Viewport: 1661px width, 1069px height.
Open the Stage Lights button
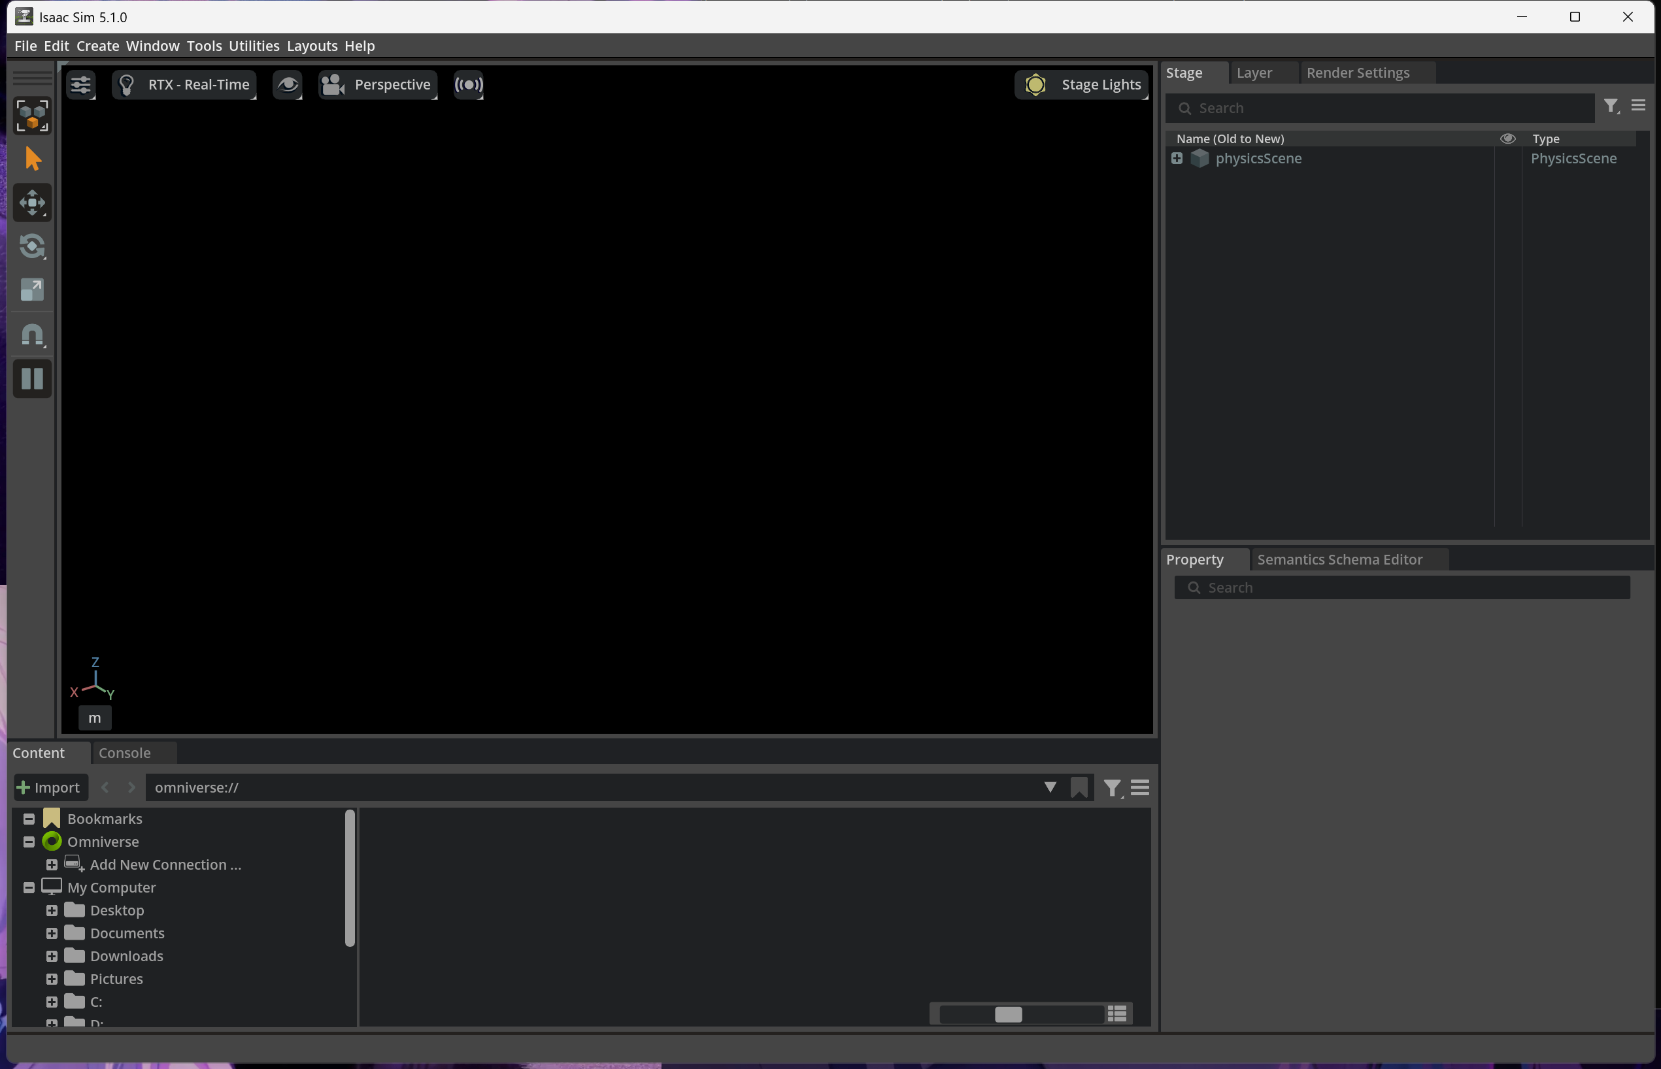[1081, 85]
